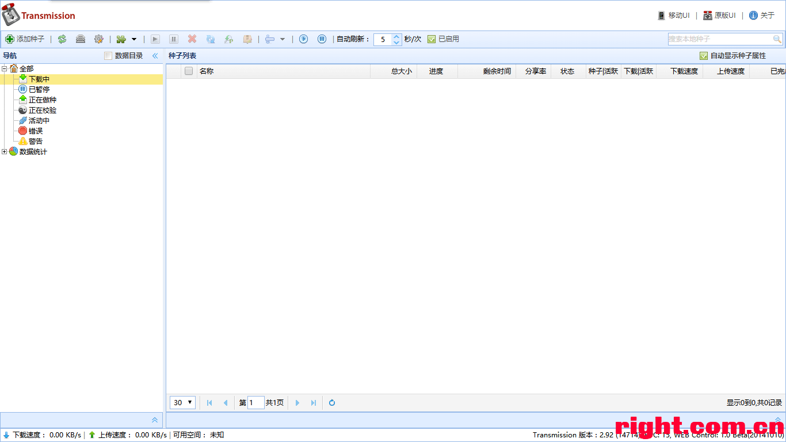Select 正在做种 in the navigation tree
The width and height of the screenshot is (786, 442).
[42, 100]
